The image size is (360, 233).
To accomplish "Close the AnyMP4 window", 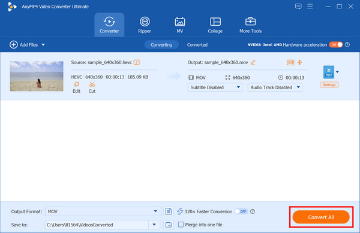I will click(x=351, y=7).
